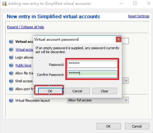
Task: Click the Password input field
Action: tap(92, 64)
